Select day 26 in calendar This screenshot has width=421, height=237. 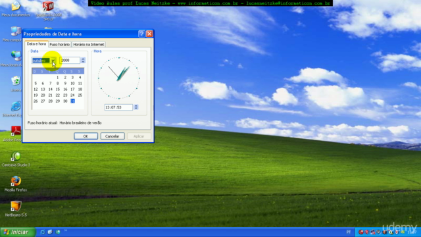click(x=36, y=101)
